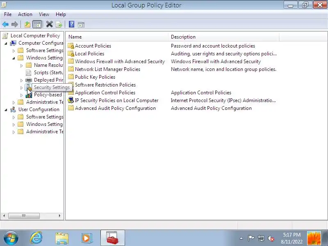Click the Export List toolbar icon

click(x=59, y=25)
